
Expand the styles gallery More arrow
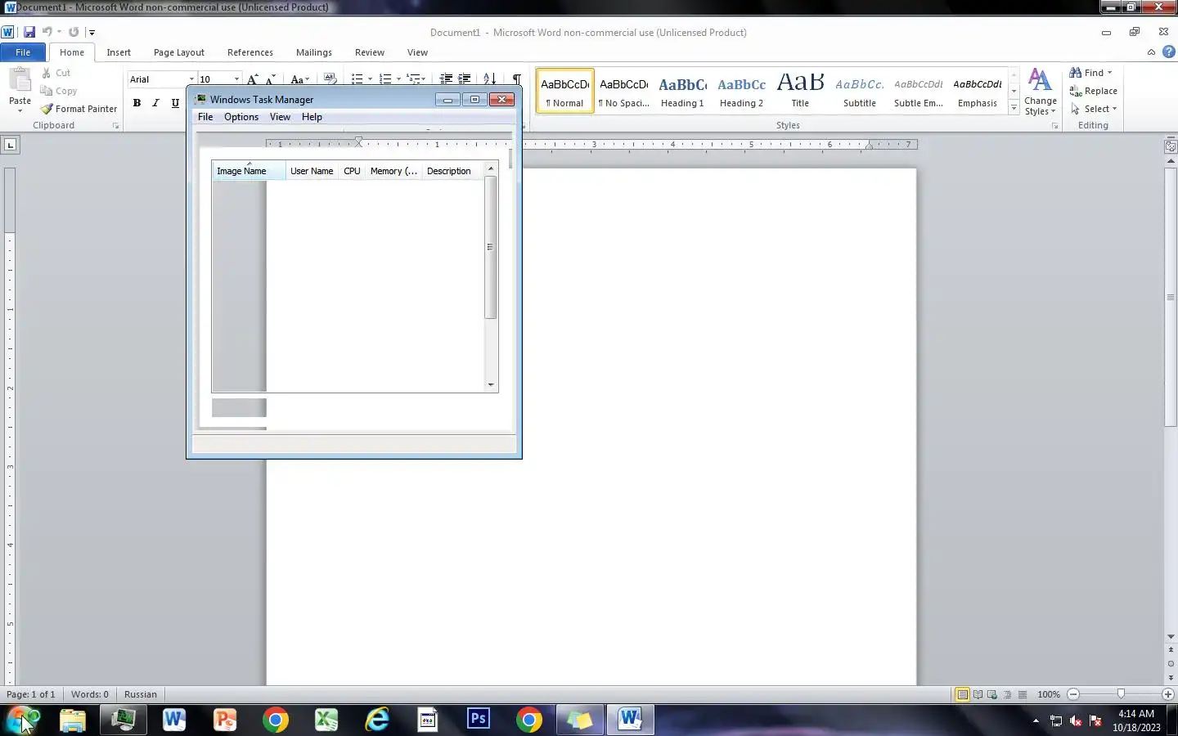[1014, 108]
